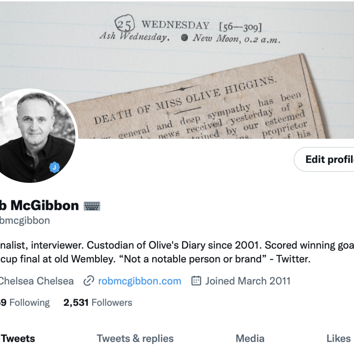The height and width of the screenshot is (354, 354).
Task: Click the blue J badge on profile photo
Action: coord(54,167)
